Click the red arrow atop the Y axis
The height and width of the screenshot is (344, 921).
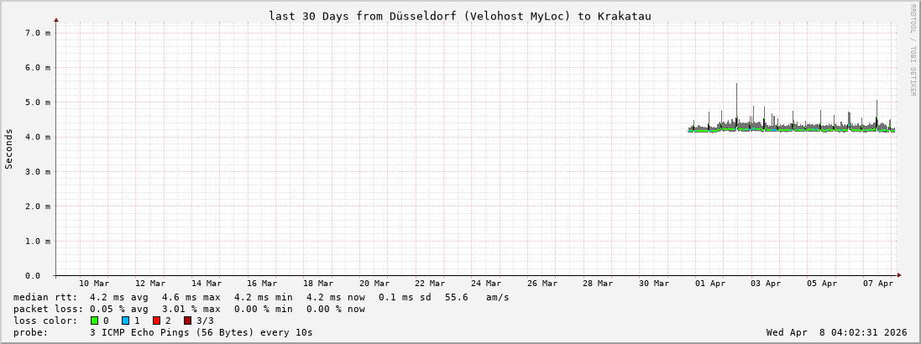56,19
